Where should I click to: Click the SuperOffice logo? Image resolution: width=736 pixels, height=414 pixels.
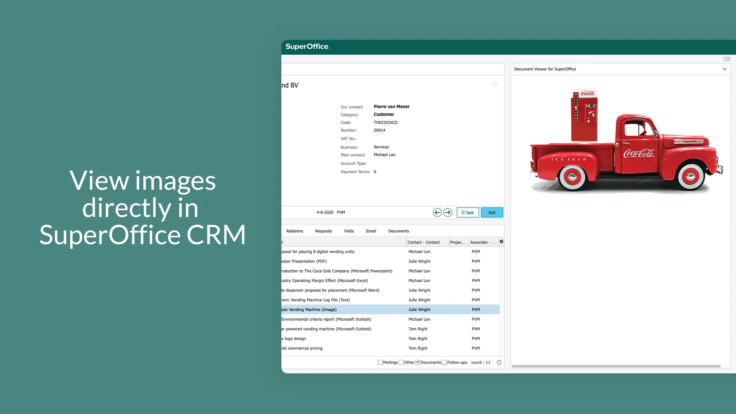(x=307, y=47)
